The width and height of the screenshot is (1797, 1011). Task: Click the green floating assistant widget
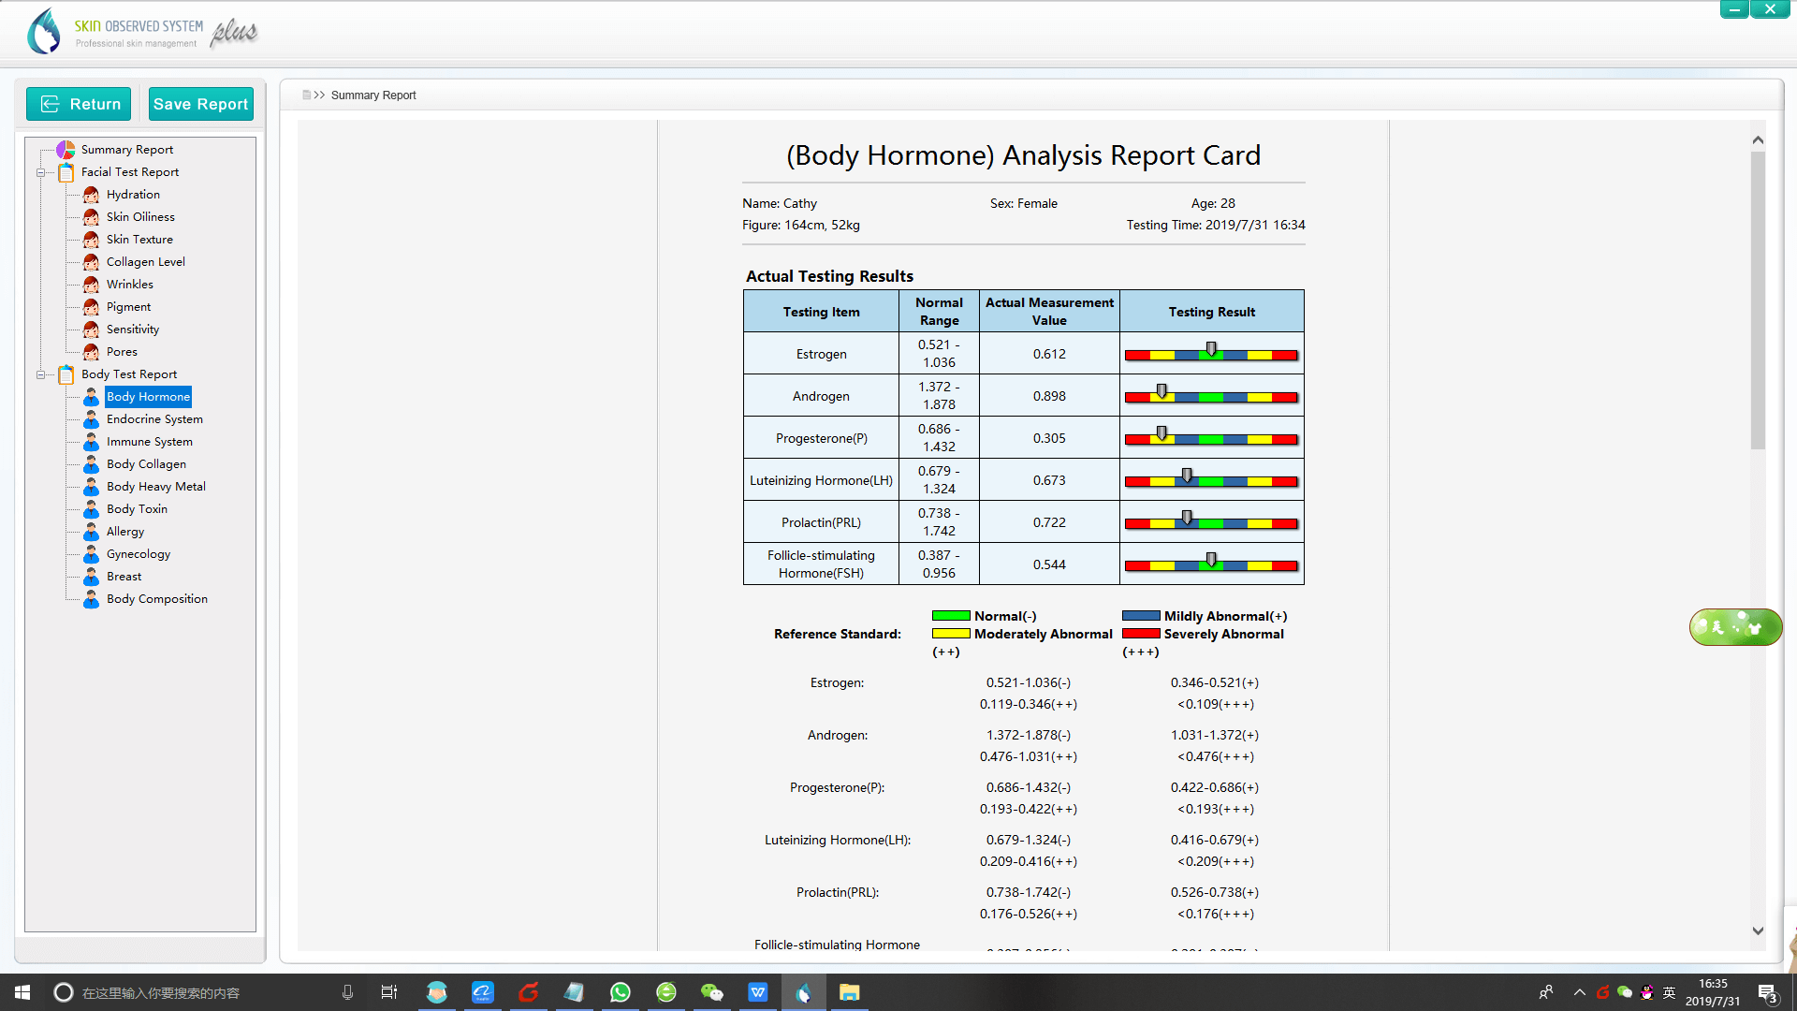1734,627
